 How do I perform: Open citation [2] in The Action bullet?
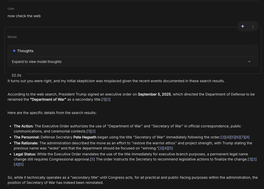[x=93, y=131]
